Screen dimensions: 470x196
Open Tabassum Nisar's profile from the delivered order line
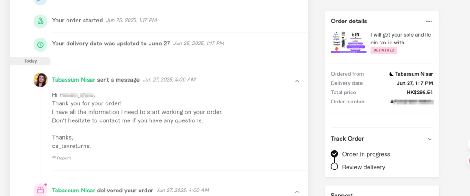coord(74,191)
